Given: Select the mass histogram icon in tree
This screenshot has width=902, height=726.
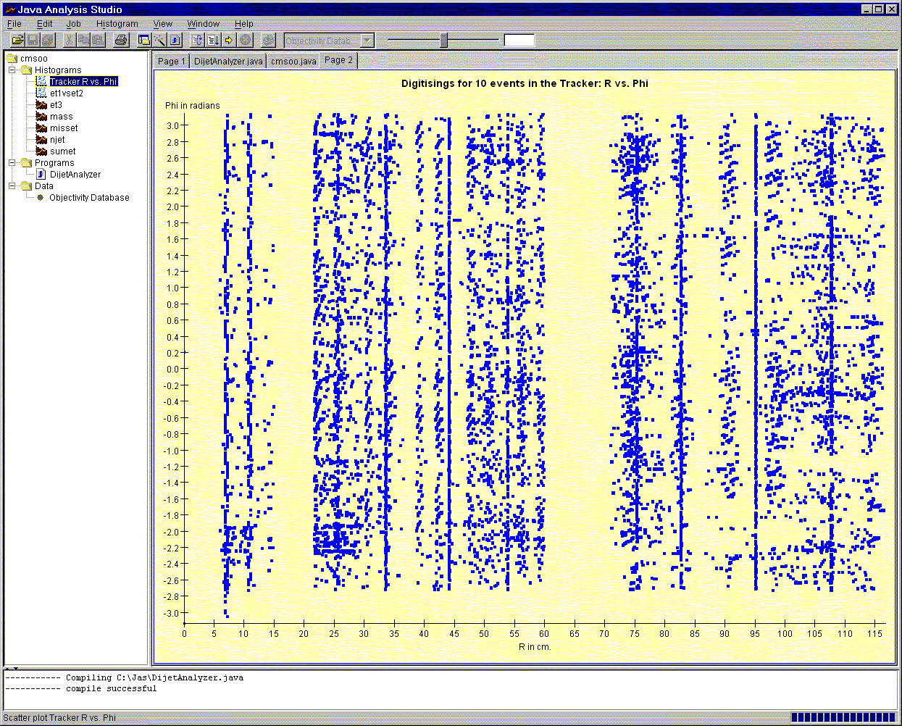Looking at the screenshot, I should coord(41,117).
